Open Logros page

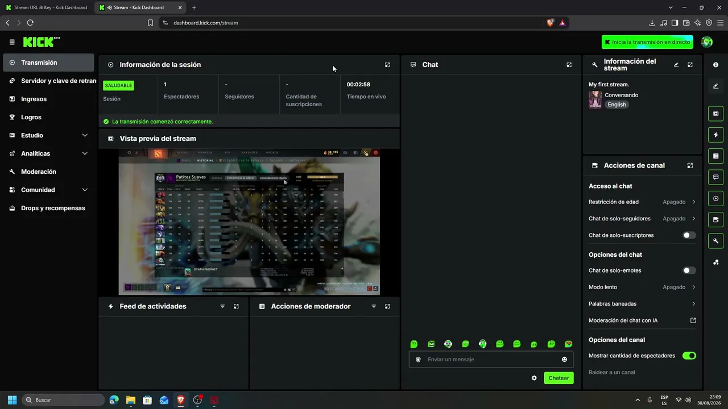(x=49, y=117)
